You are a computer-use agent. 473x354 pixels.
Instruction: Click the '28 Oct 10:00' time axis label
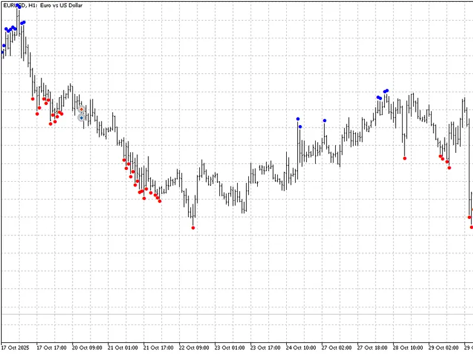408,348
